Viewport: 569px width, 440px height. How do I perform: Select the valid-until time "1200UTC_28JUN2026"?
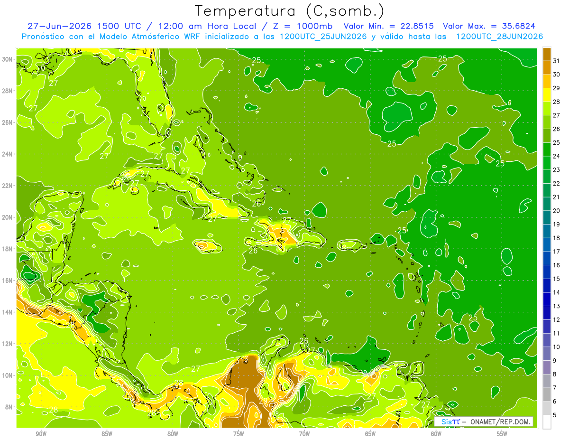pyautogui.click(x=499, y=37)
